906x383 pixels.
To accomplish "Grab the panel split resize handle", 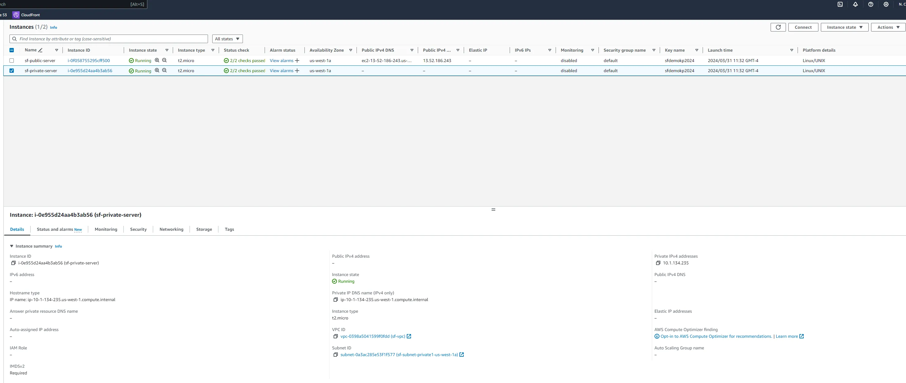I will [x=493, y=210].
